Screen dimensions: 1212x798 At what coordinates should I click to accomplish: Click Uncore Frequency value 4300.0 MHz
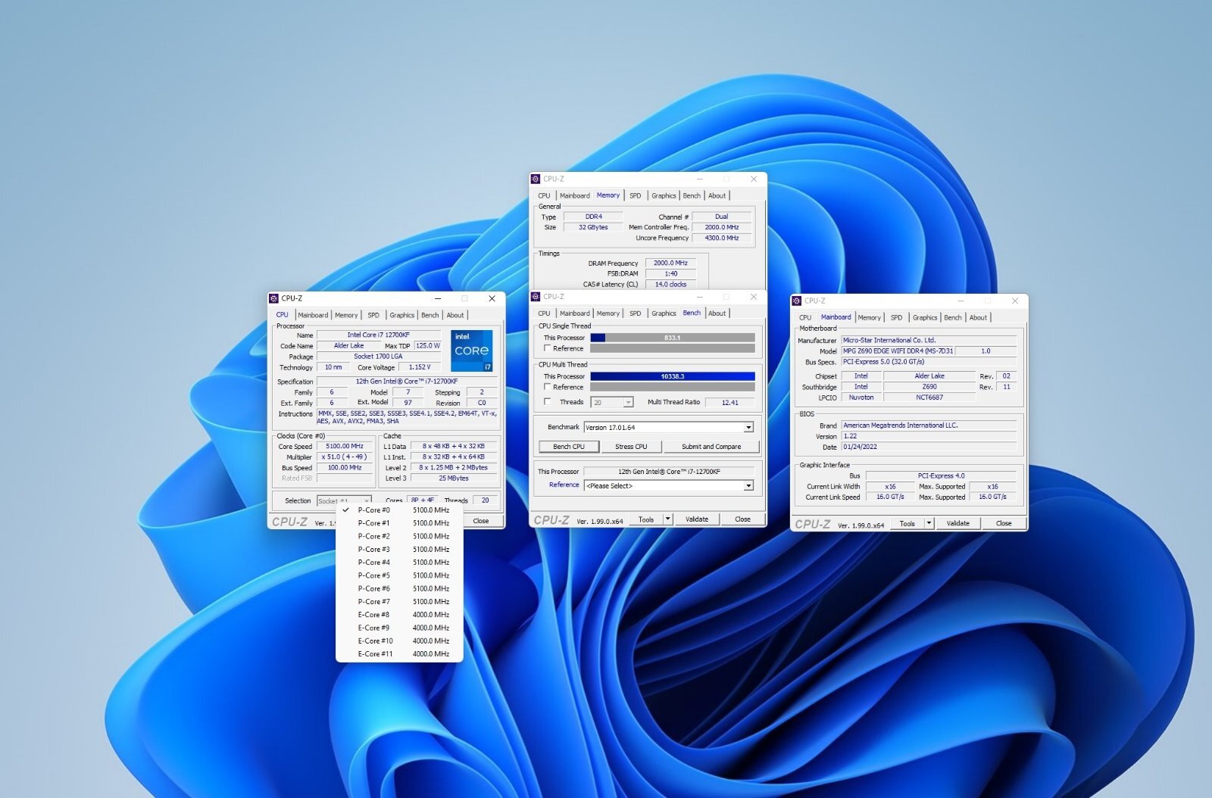click(722, 238)
